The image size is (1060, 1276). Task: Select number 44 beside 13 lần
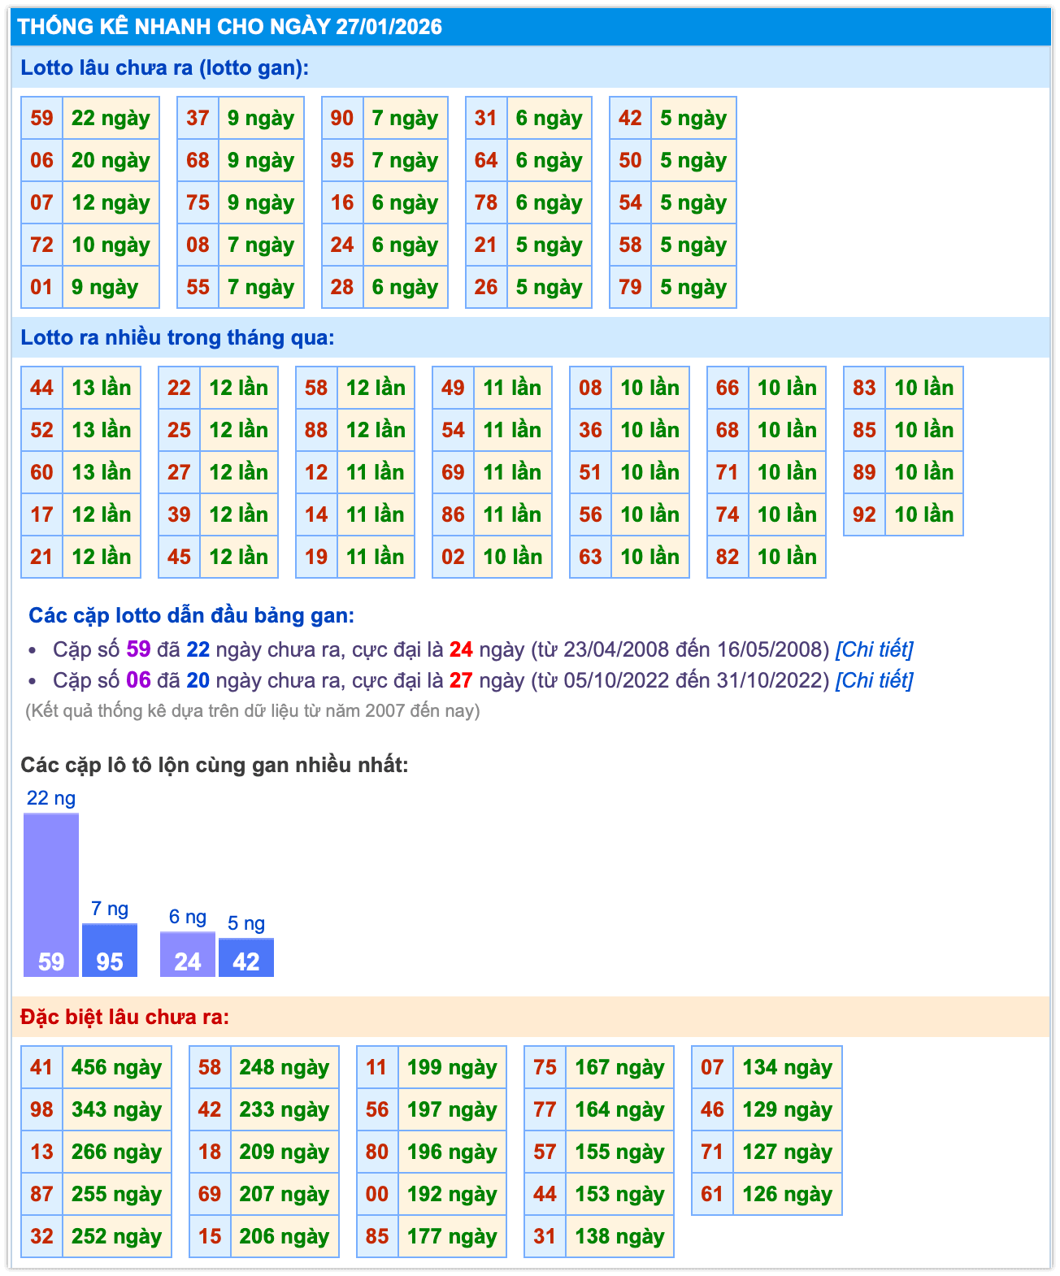[41, 388]
